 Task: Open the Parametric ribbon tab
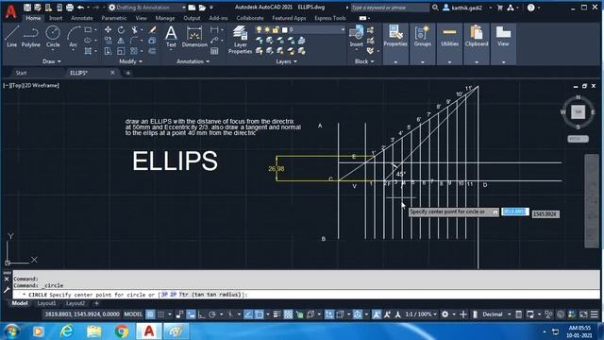click(114, 18)
